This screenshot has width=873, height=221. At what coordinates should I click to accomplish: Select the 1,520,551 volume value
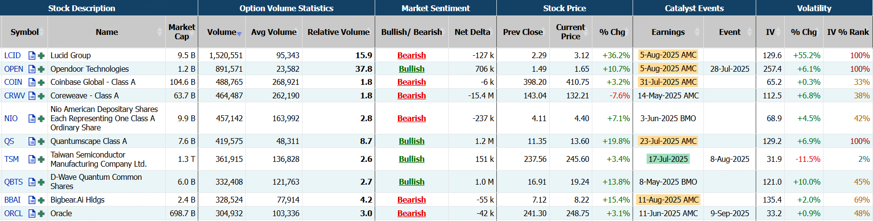tap(226, 55)
